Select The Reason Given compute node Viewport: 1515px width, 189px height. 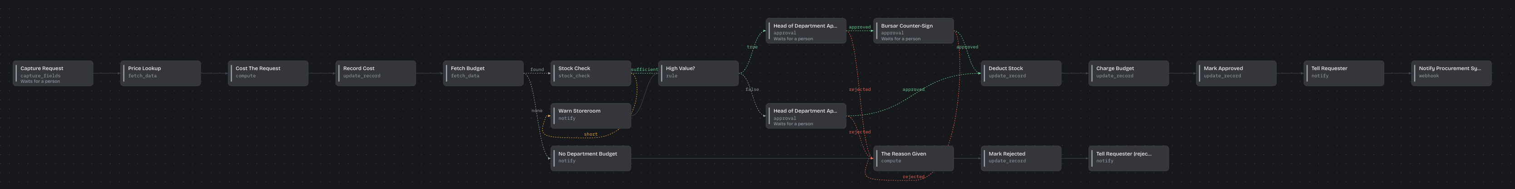914,159
